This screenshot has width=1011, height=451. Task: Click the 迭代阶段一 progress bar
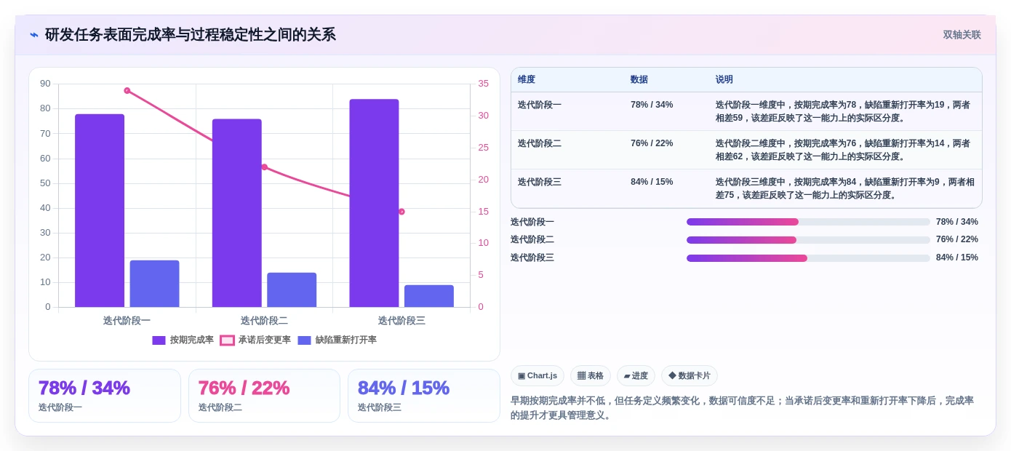click(x=808, y=222)
